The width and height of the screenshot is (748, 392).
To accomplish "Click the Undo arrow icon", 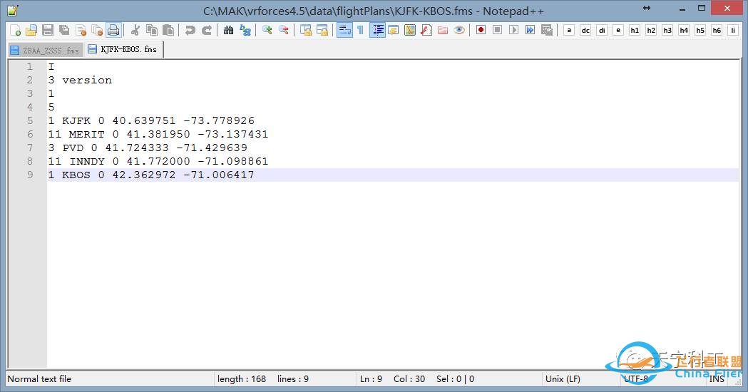I will click(x=190, y=30).
